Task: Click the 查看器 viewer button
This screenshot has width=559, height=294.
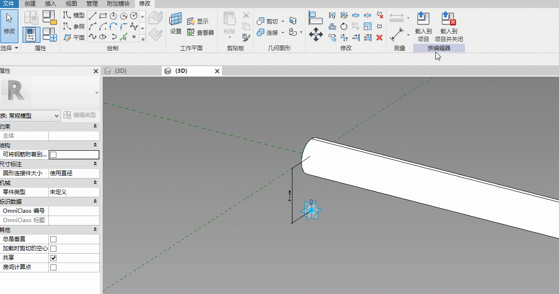Action: [201, 32]
